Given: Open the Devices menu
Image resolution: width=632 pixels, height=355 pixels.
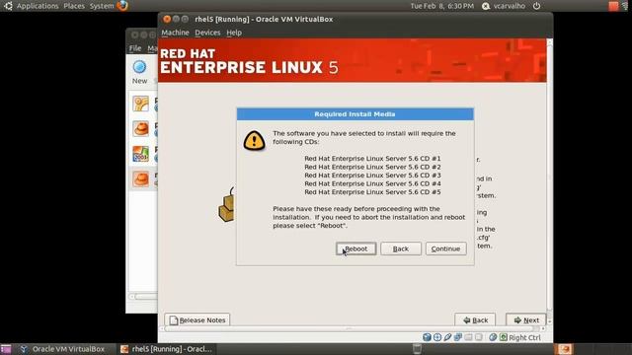Looking at the screenshot, I should [x=207, y=33].
